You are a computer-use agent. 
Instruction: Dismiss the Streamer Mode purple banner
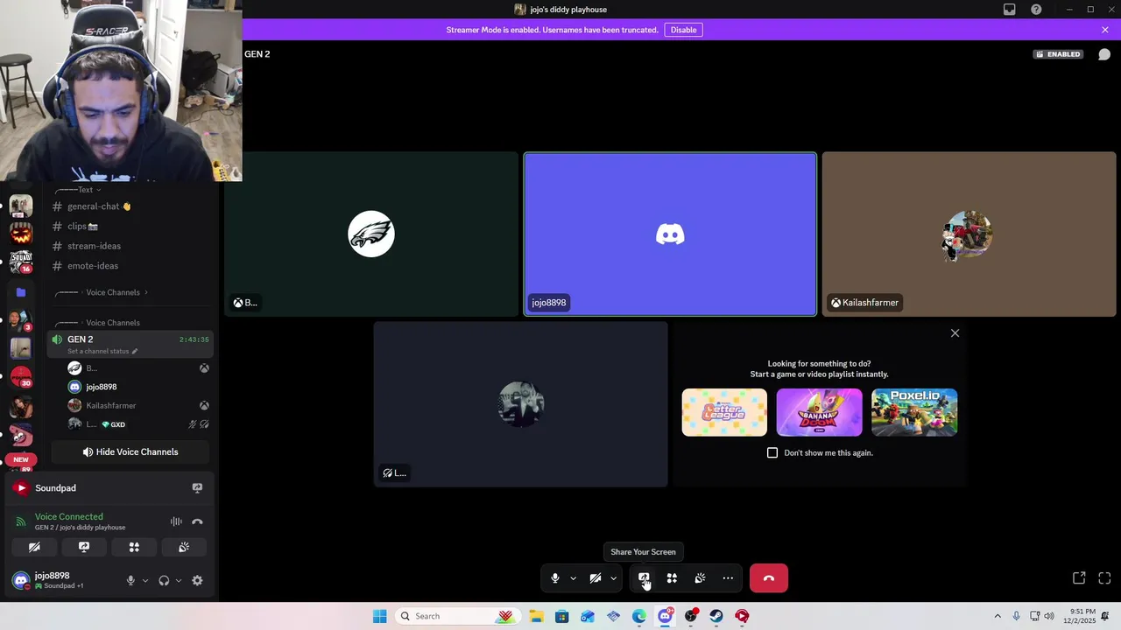1105,30
